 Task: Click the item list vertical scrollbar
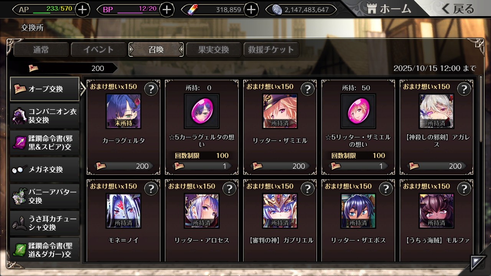tap(481, 169)
